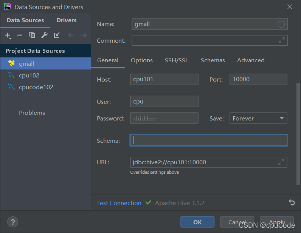Viewport: 301px width, 233px height.
Task: Switch to the Data Sources tab
Action: coord(25,20)
